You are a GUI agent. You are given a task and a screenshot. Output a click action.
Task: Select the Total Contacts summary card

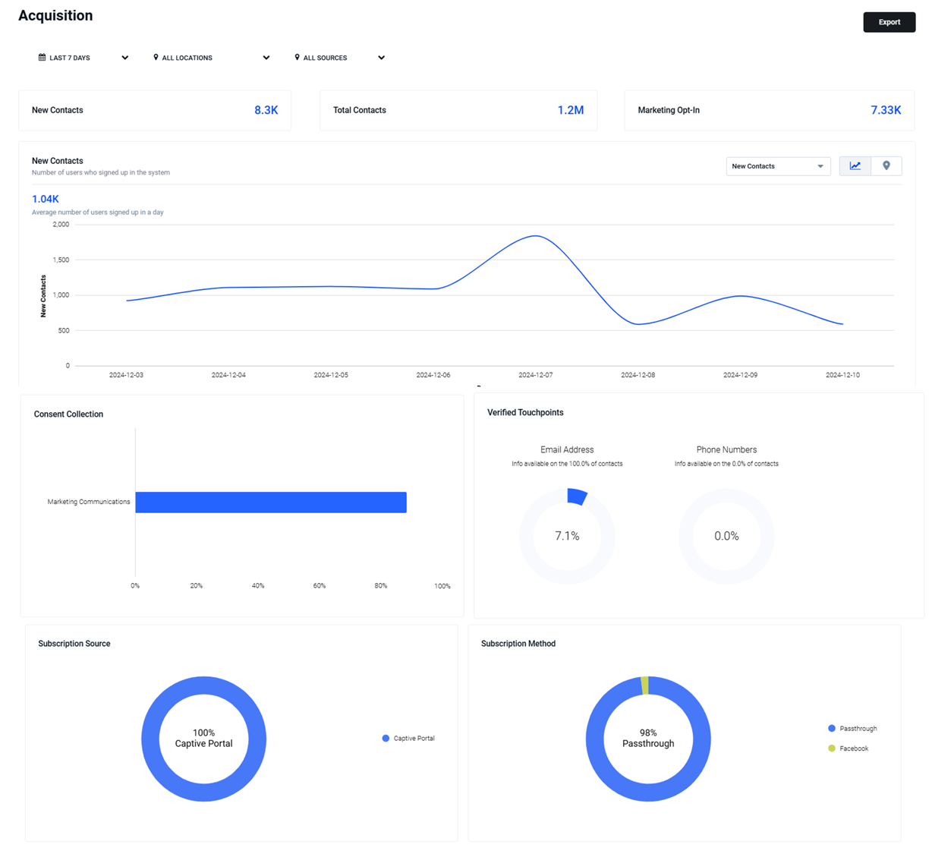coord(458,110)
